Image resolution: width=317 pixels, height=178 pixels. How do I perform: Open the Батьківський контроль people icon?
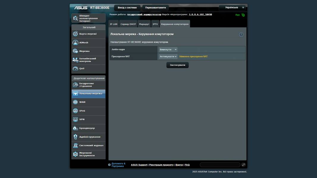pyautogui.click(x=76, y=60)
